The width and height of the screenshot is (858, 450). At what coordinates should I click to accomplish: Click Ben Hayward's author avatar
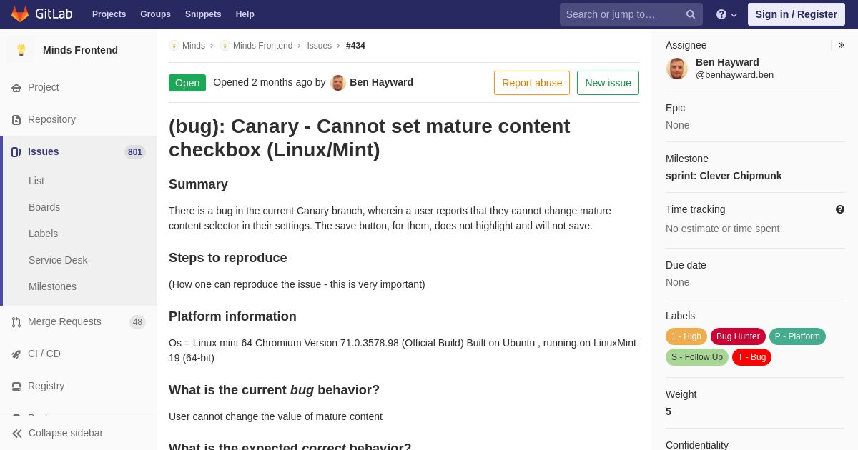coord(338,83)
